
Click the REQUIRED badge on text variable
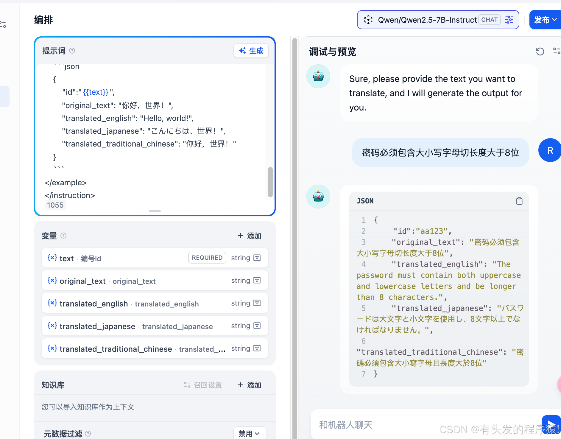[x=207, y=258]
